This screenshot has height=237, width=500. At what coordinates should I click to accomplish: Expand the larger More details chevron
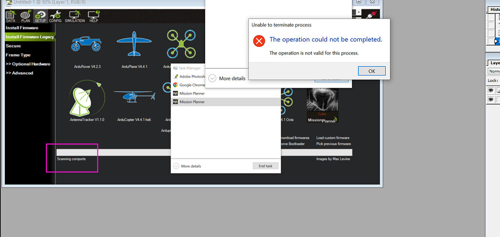pos(212,79)
